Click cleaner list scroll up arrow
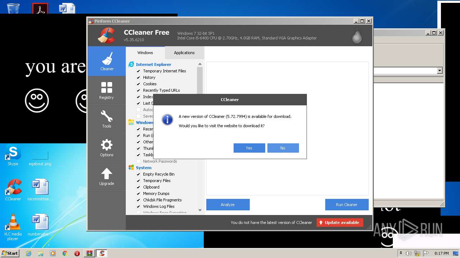The image size is (460, 258). coord(200,64)
